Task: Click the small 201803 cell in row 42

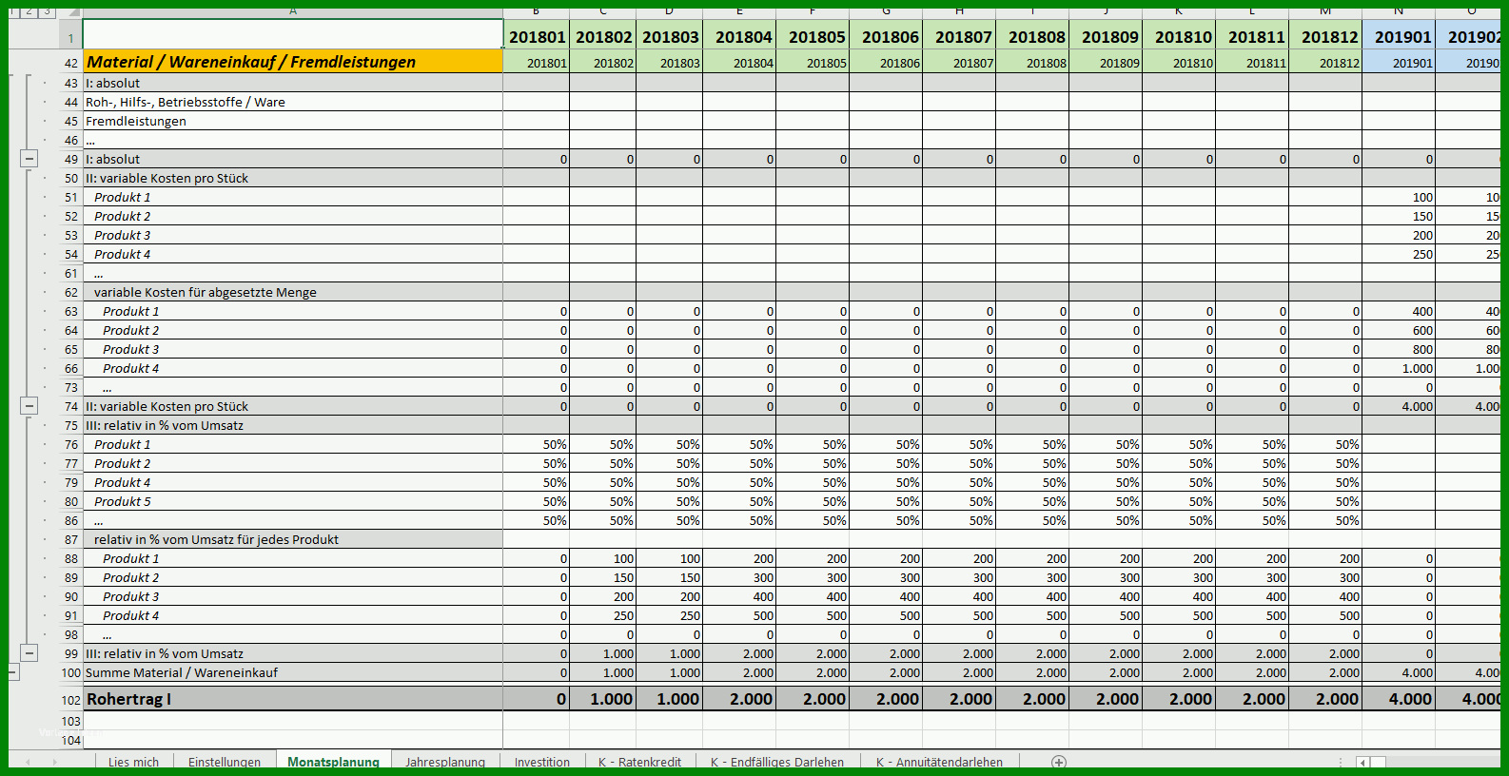Action: [x=670, y=63]
